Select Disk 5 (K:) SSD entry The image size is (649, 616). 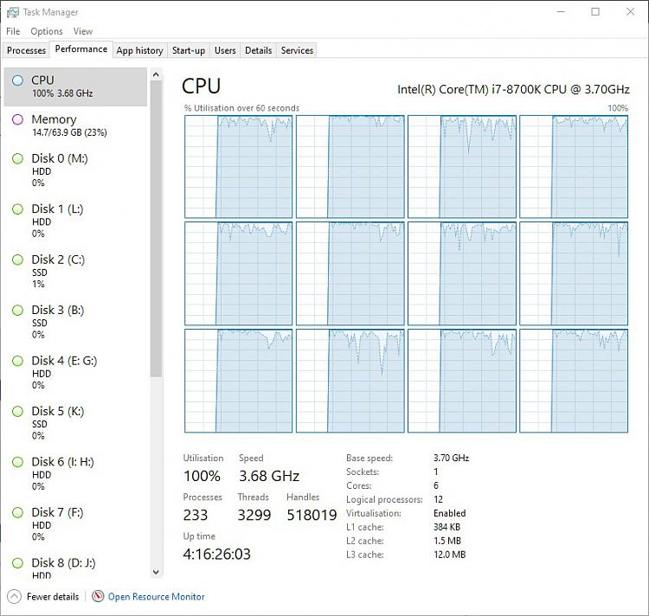pyautogui.click(x=75, y=423)
